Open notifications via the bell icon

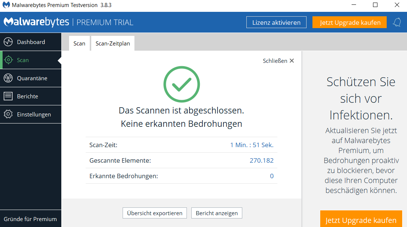click(x=397, y=23)
